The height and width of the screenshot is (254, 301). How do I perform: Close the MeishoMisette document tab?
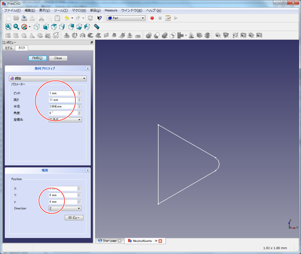tap(160, 241)
